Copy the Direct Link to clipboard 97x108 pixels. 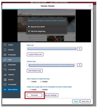coord(80,49)
